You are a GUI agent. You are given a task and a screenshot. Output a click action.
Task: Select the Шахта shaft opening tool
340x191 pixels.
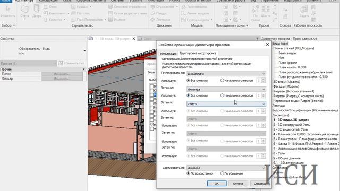[x=266, y=11]
